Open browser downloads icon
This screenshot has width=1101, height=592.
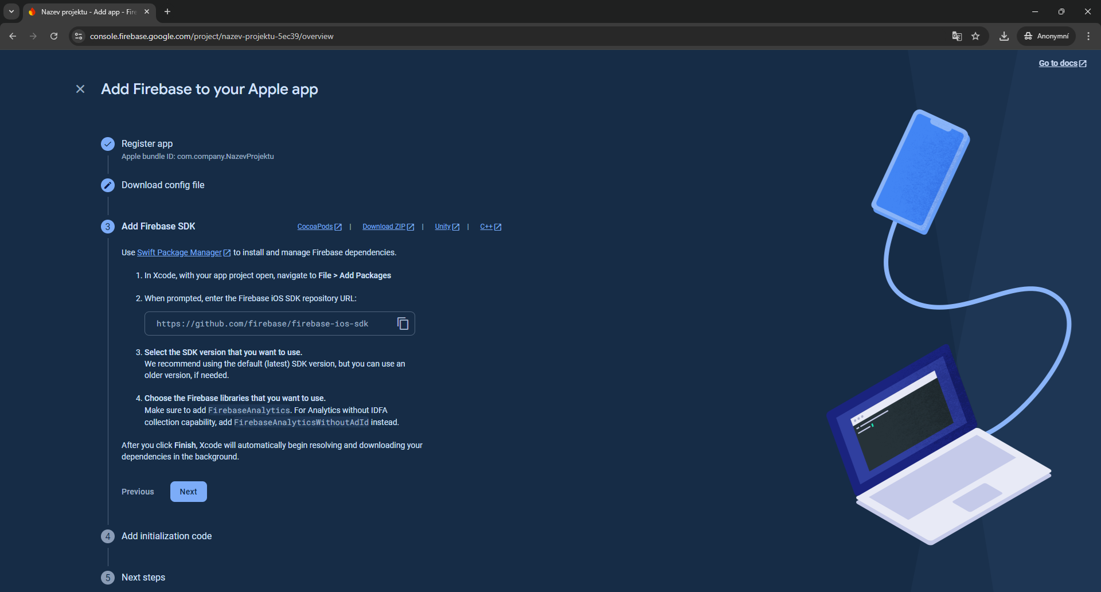1004,36
